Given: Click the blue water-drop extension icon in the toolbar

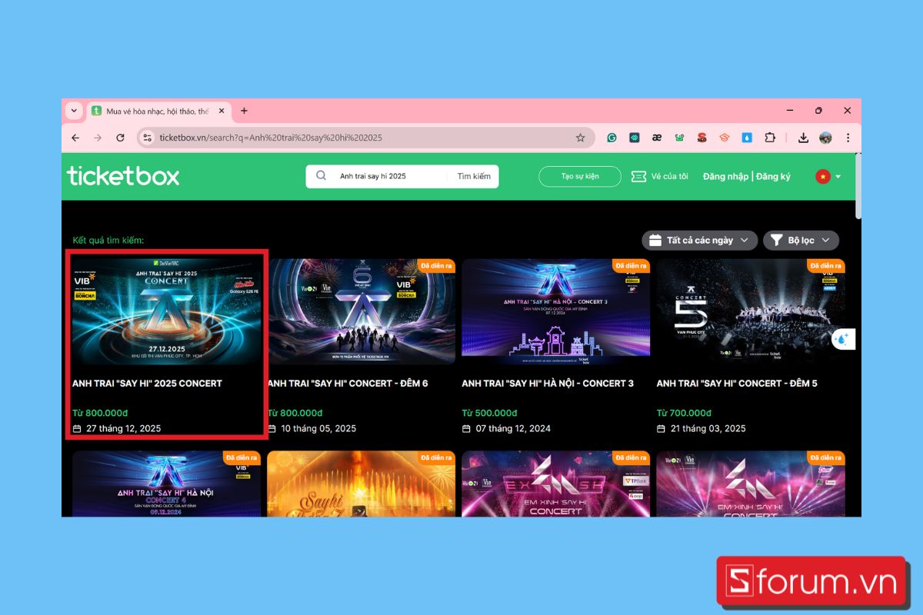Looking at the screenshot, I should tap(747, 138).
